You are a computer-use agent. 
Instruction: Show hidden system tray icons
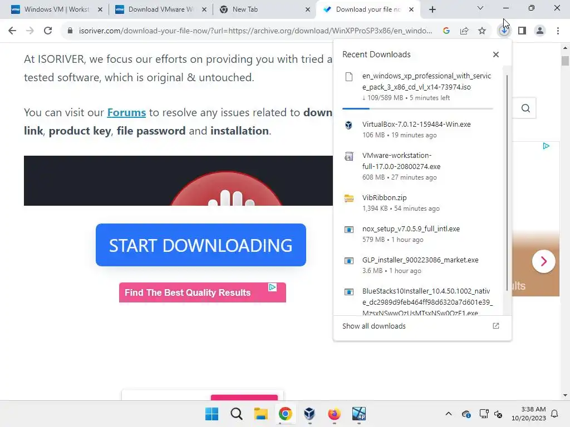click(x=449, y=414)
